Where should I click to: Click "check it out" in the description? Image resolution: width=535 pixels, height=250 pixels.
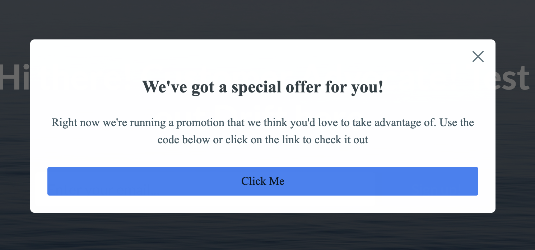coord(341,139)
